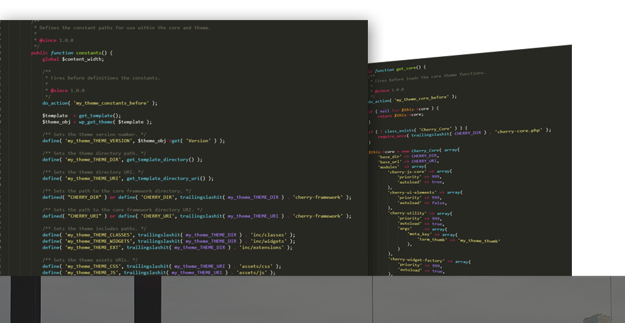Viewport: 625px width, 323px height.
Task: Click the get_template_directory_uri() call
Action: click(170, 178)
